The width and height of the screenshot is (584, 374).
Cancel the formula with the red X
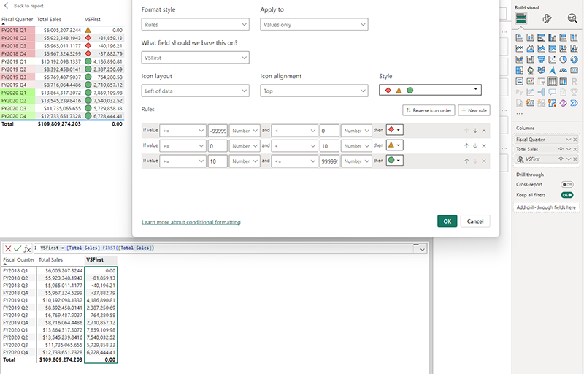click(8, 248)
